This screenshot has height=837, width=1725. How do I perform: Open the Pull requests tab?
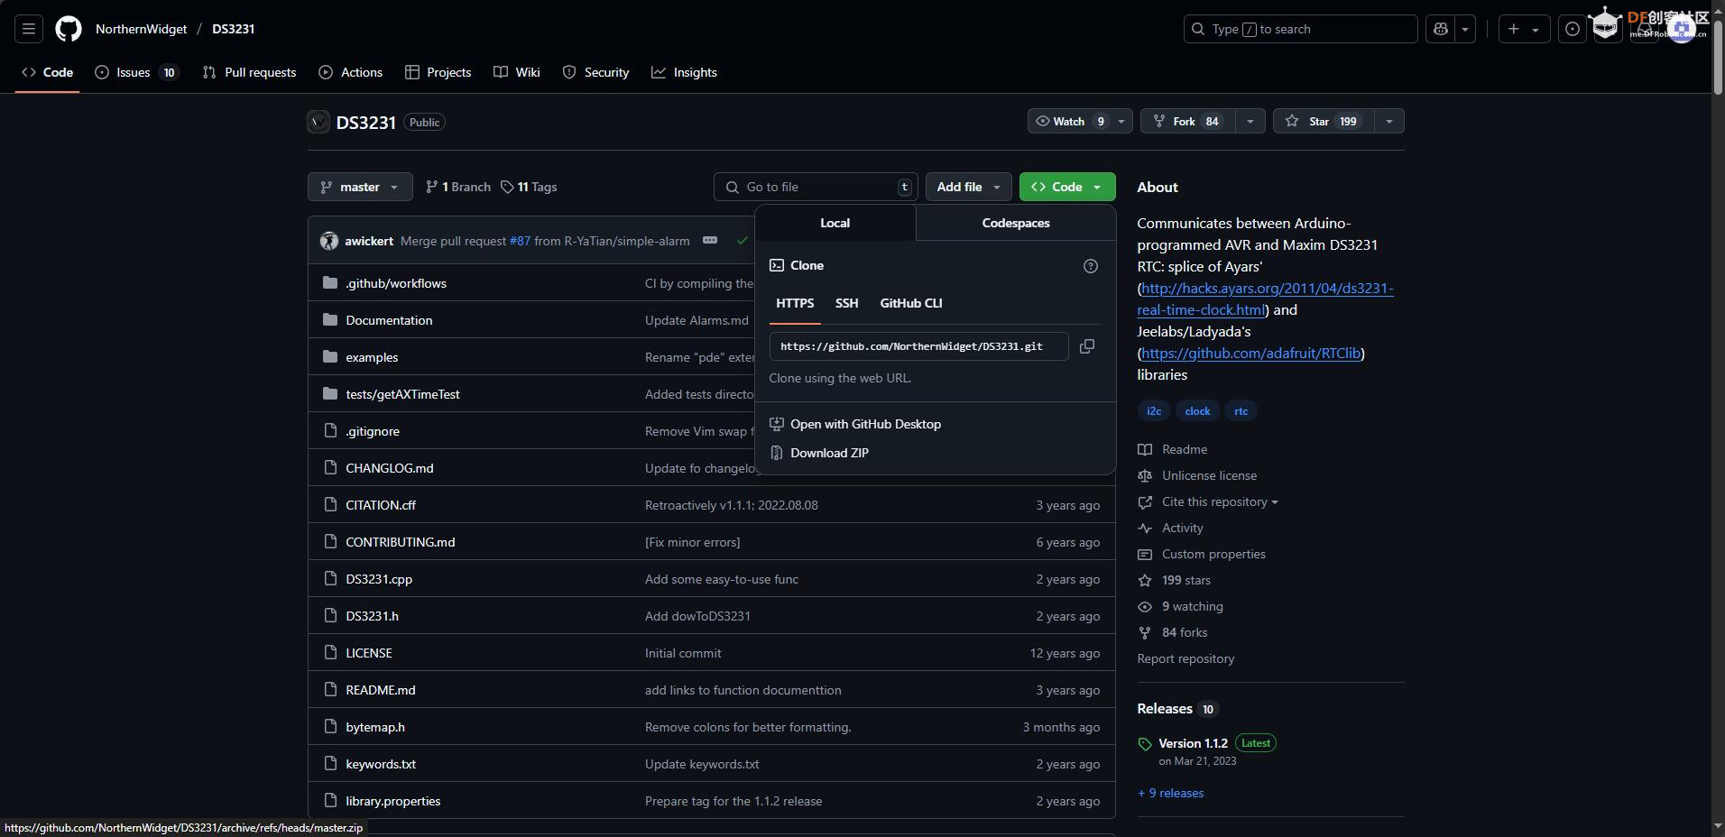click(249, 72)
